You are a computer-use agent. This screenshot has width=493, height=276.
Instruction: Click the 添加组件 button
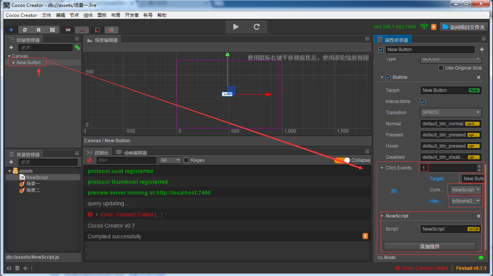[430, 246]
